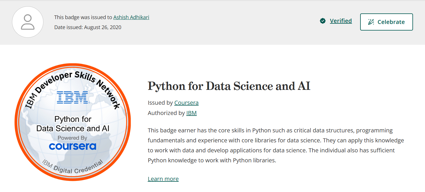Image resolution: width=425 pixels, height=192 pixels.
Task: Click the Celebrate button
Action: point(386,22)
